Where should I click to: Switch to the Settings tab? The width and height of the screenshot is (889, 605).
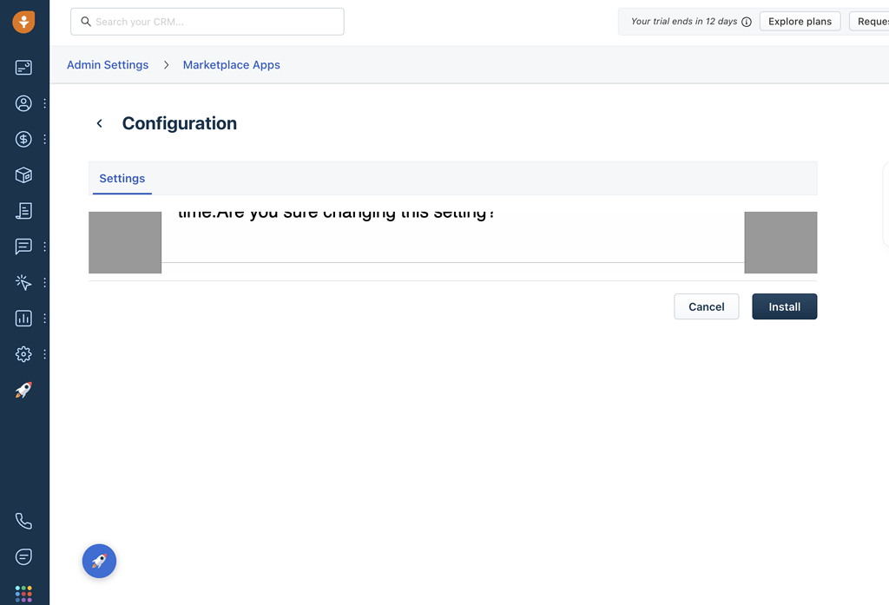pos(122,178)
